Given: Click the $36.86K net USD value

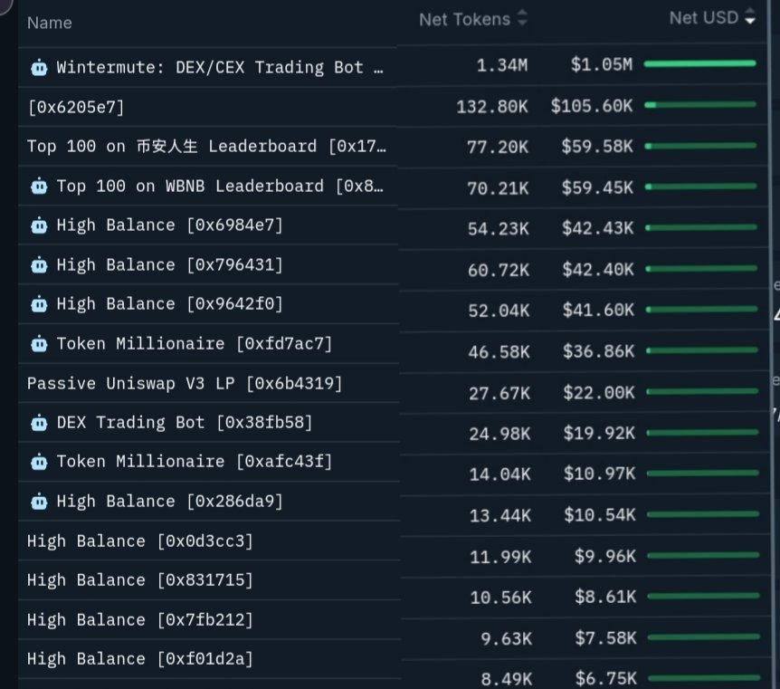Looking at the screenshot, I should click(x=598, y=351).
